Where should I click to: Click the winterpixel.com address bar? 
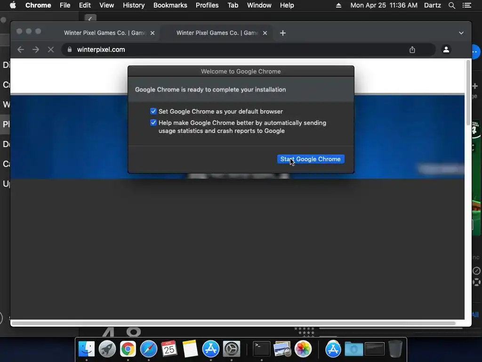pyautogui.click(x=249, y=49)
